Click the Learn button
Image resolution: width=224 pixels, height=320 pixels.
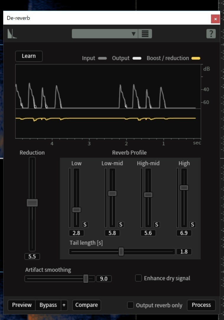coord(29,56)
